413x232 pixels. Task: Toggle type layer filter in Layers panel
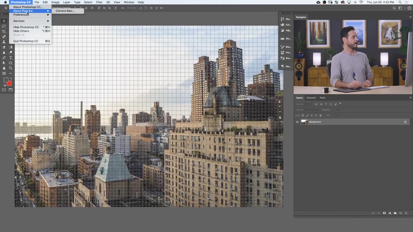point(326,104)
